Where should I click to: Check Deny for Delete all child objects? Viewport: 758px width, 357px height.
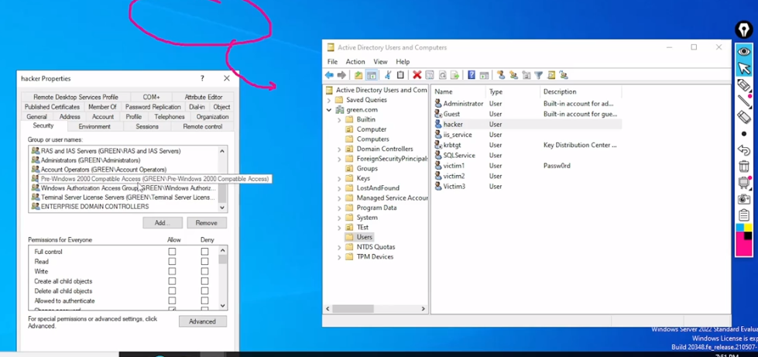coord(205,290)
